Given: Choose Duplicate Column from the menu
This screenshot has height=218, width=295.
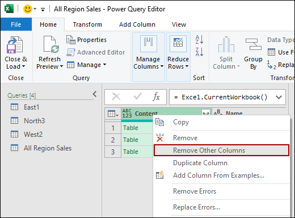Looking at the screenshot, I should point(221,163).
